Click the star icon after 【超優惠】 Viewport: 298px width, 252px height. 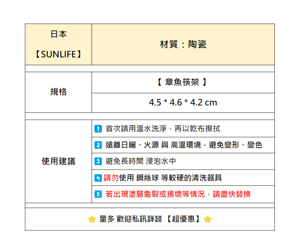tap(208, 219)
